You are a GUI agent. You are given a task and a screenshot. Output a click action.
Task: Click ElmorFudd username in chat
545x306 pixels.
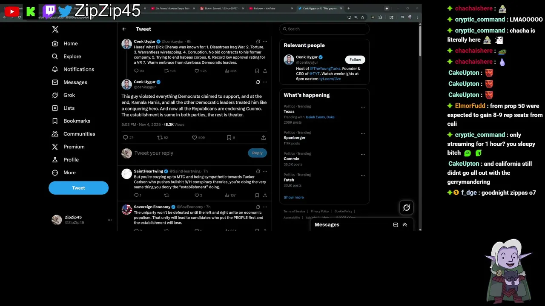tap(470, 106)
